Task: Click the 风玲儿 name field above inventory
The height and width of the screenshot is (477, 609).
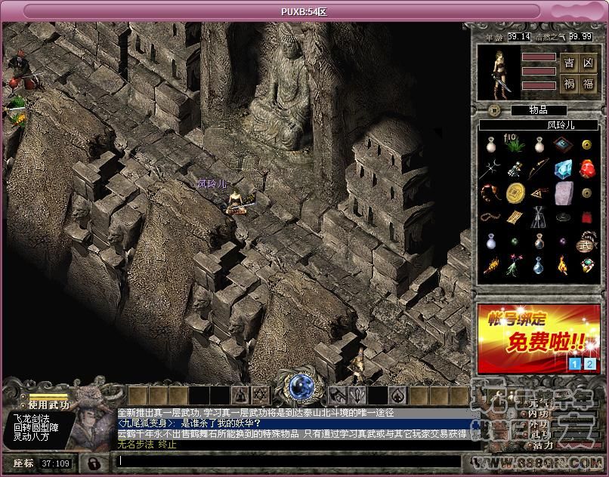Action: 538,125
